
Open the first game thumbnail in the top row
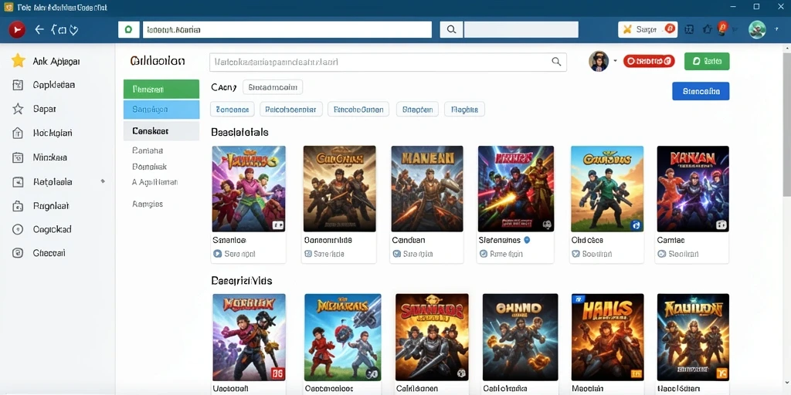tap(249, 189)
